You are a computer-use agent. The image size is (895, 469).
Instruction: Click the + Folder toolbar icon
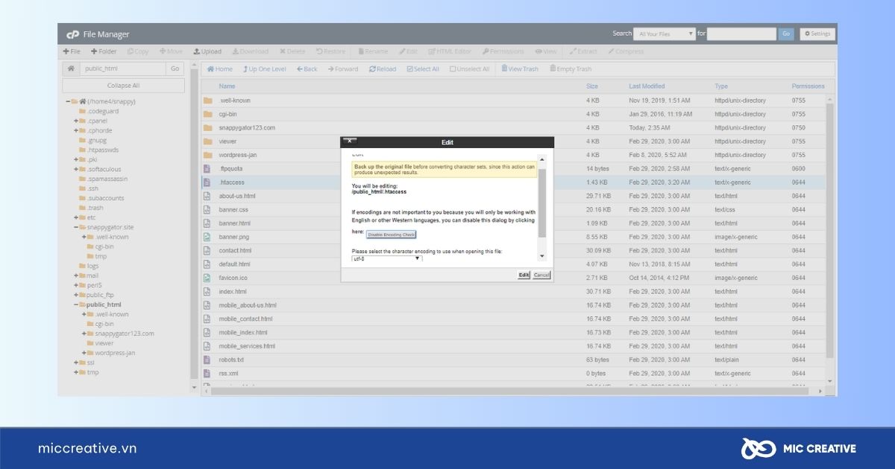coord(94,51)
